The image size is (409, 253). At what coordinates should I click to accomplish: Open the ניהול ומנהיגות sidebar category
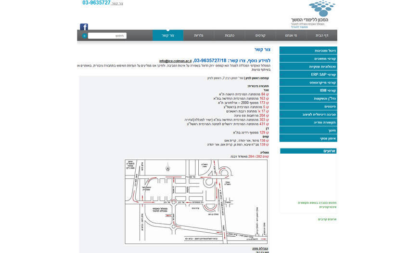308,51
